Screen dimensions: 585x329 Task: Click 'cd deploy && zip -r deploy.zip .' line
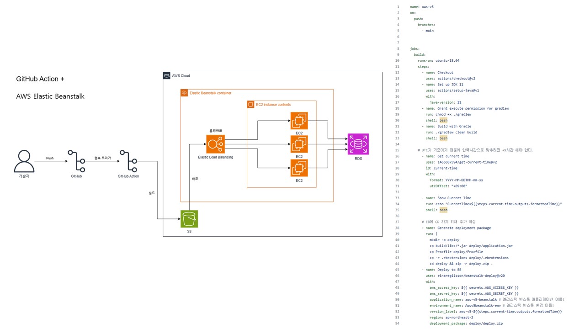click(461, 264)
